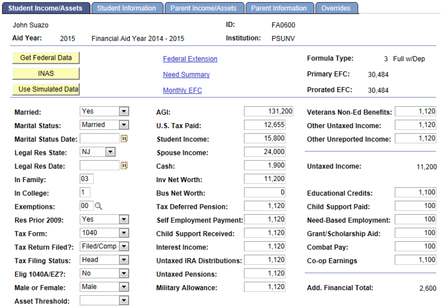Open the Married dropdown
This screenshot has height=308, width=442.
123,111
